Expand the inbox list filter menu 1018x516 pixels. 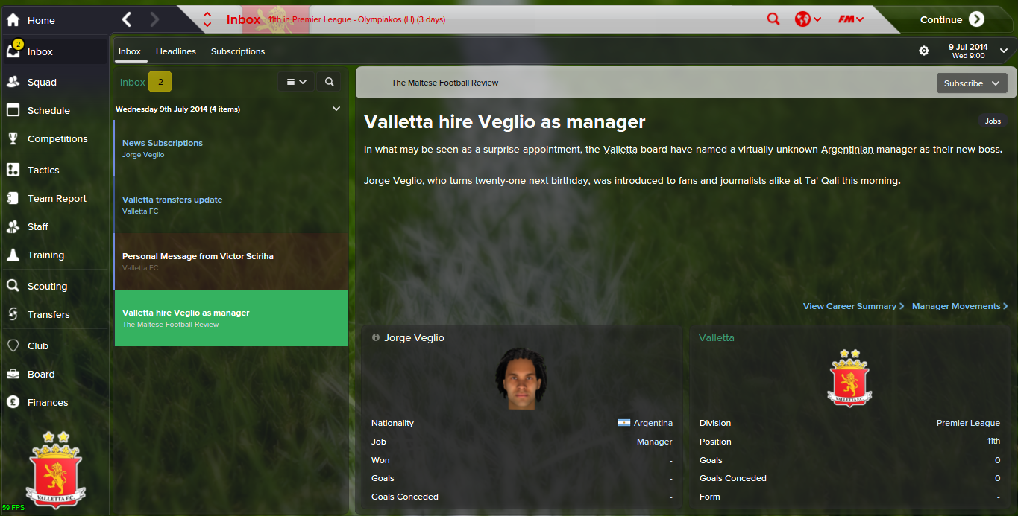coord(296,82)
